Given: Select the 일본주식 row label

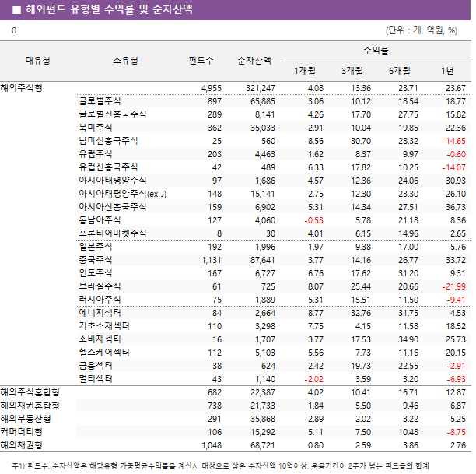Looking at the screenshot, I should click(96, 247).
